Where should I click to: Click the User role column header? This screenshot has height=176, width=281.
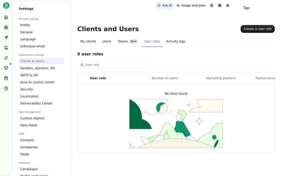point(98,78)
